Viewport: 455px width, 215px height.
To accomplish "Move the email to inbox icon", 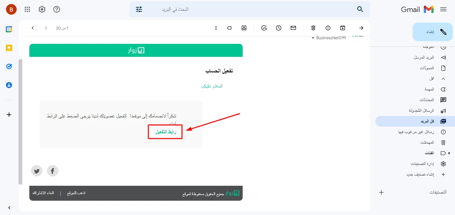I will click(x=244, y=28).
